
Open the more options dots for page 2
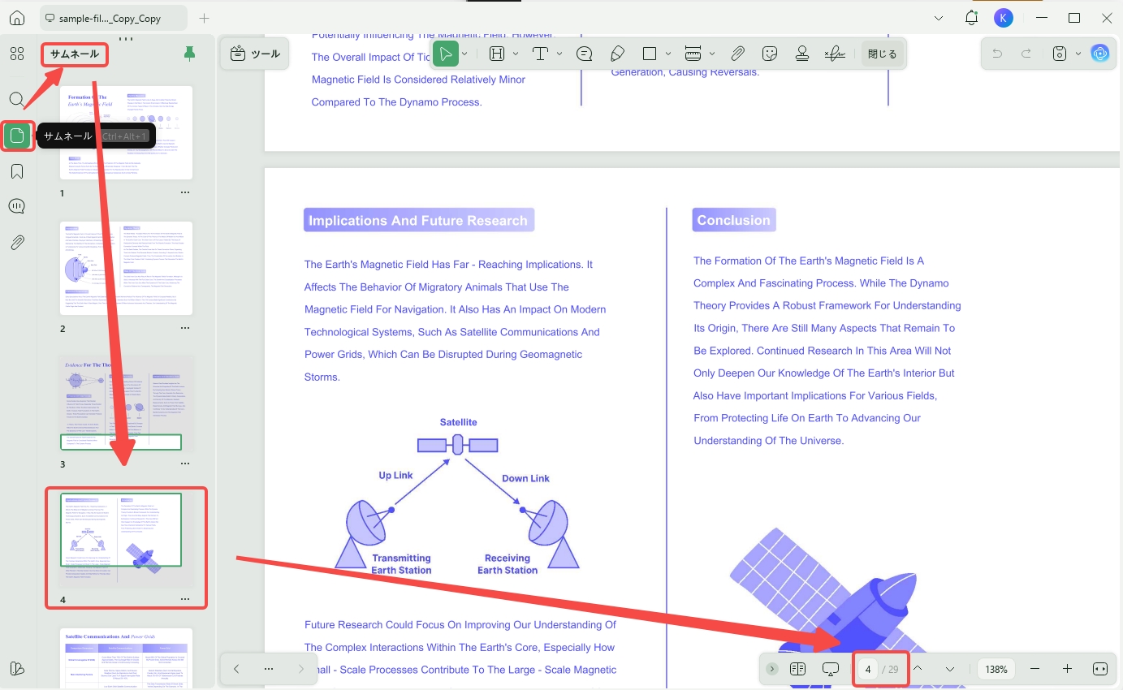[x=185, y=328]
